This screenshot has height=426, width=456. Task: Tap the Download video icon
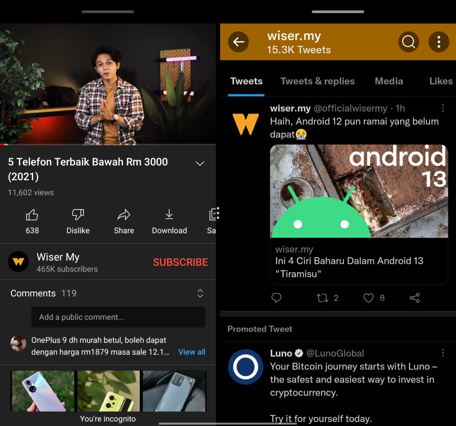tap(169, 215)
